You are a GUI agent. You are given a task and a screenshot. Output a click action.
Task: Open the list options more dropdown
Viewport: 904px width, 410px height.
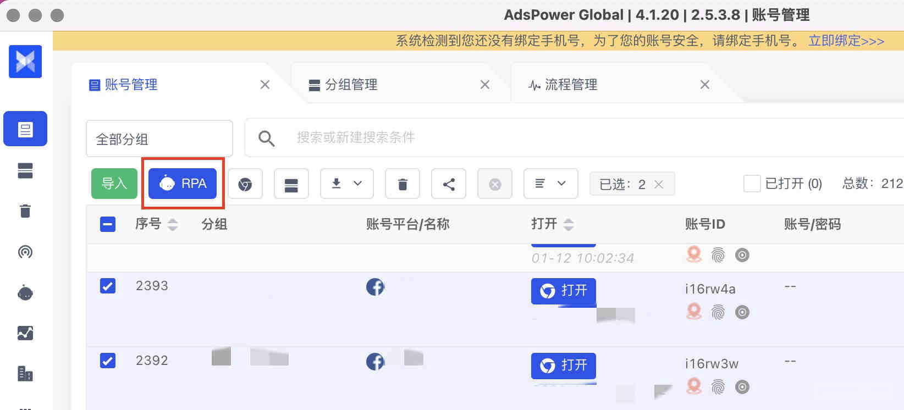tap(550, 184)
